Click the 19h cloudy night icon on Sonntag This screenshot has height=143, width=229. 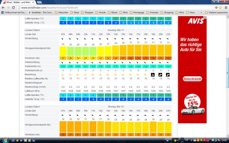[x=153, y=74]
